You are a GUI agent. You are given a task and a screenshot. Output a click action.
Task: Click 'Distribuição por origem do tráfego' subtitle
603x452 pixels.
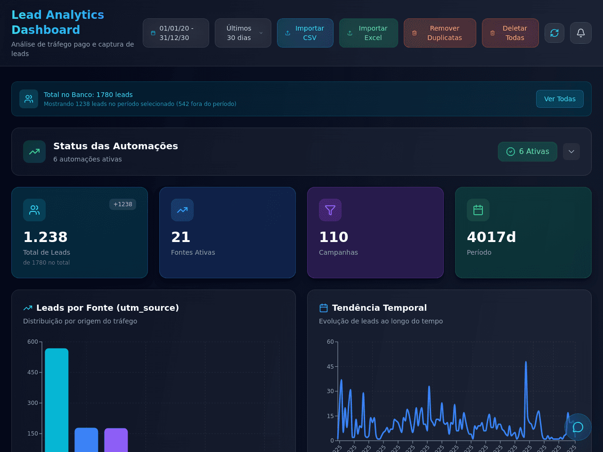(80, 321)
